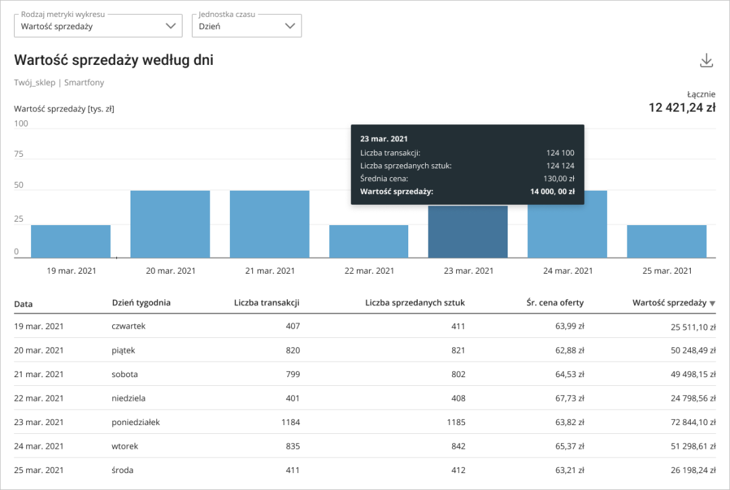
Task: Click sort arrow next to Wartość sprzedaży
Action: tap(712, 303)
